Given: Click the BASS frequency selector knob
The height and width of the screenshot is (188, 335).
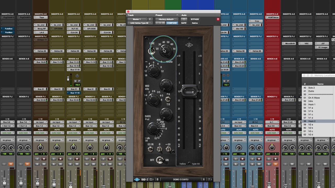Looking at the screenshot, I should click(x=153, y=128).
